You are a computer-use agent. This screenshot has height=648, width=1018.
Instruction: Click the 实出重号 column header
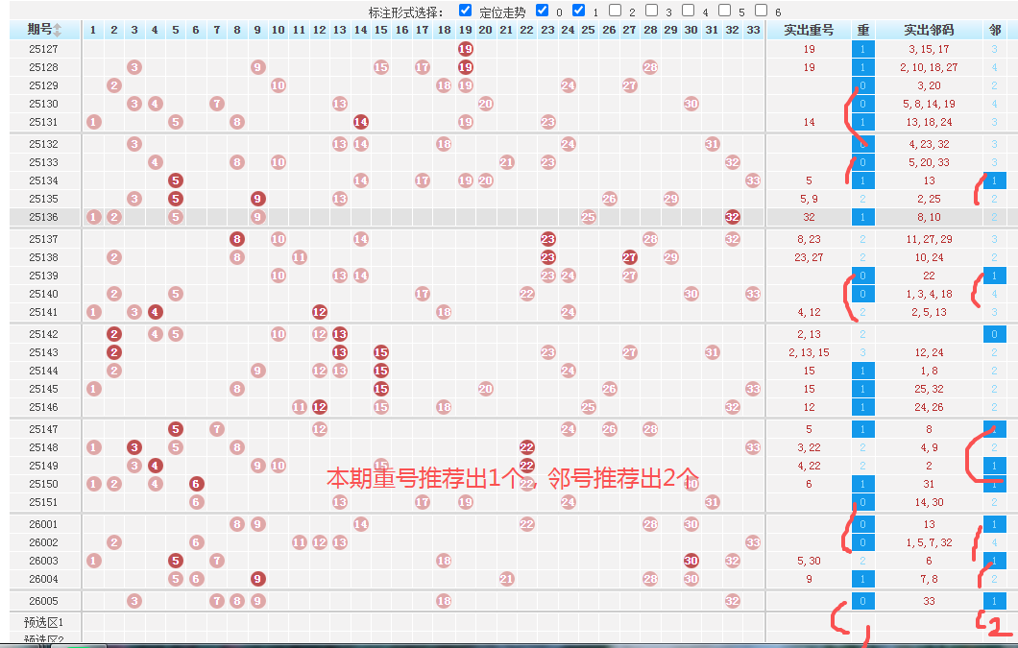coord(809,30)
